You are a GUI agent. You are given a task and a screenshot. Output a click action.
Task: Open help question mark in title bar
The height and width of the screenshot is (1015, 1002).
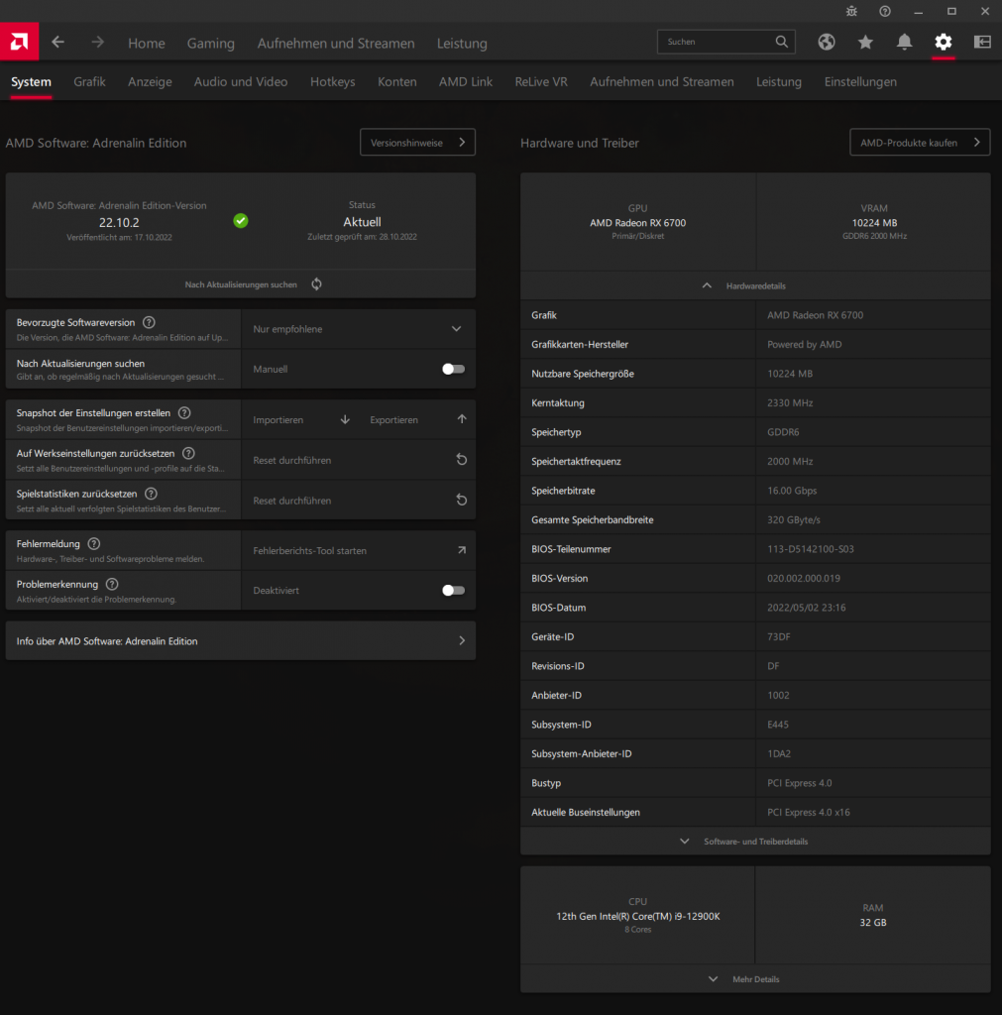pyautogui.click(x=885, y=11)
